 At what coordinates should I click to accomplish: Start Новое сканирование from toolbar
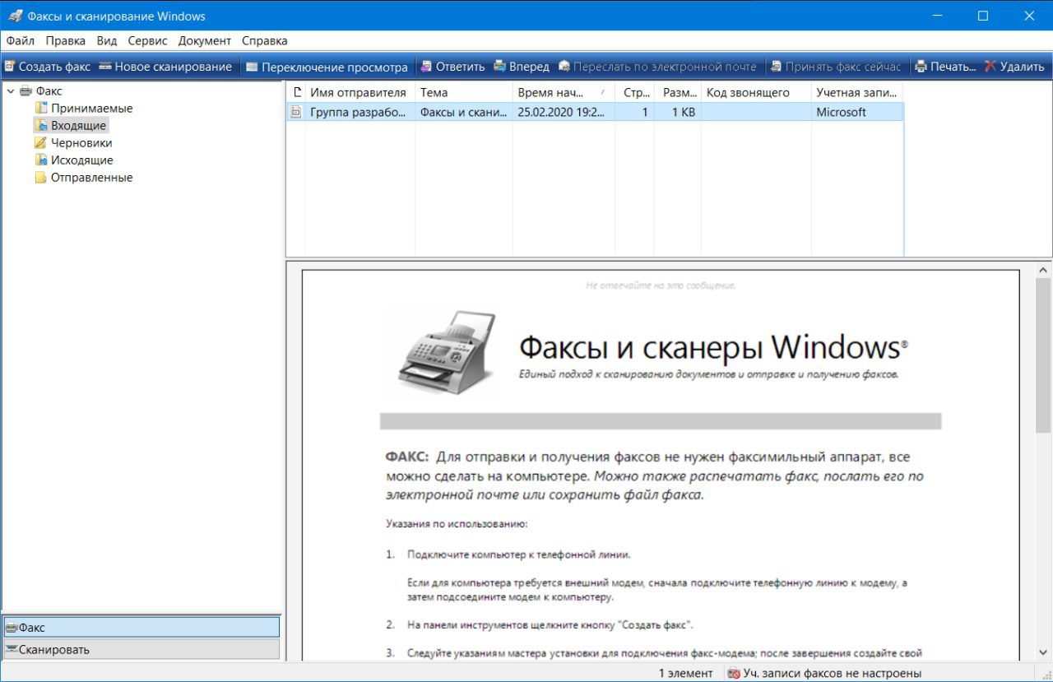[x=165, y=67]
